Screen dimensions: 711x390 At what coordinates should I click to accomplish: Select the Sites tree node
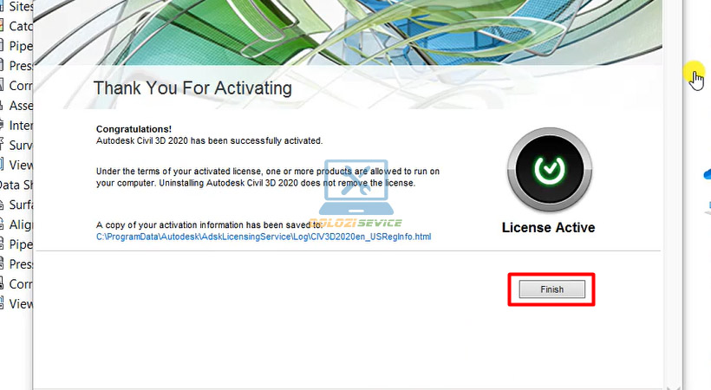[x=21, y=6]
